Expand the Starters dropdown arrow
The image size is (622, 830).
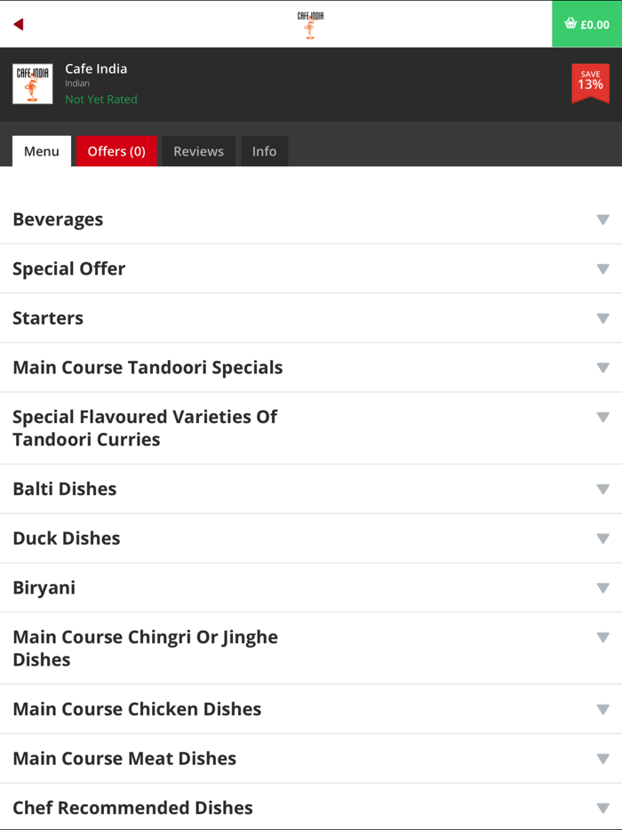coord(602,318)
